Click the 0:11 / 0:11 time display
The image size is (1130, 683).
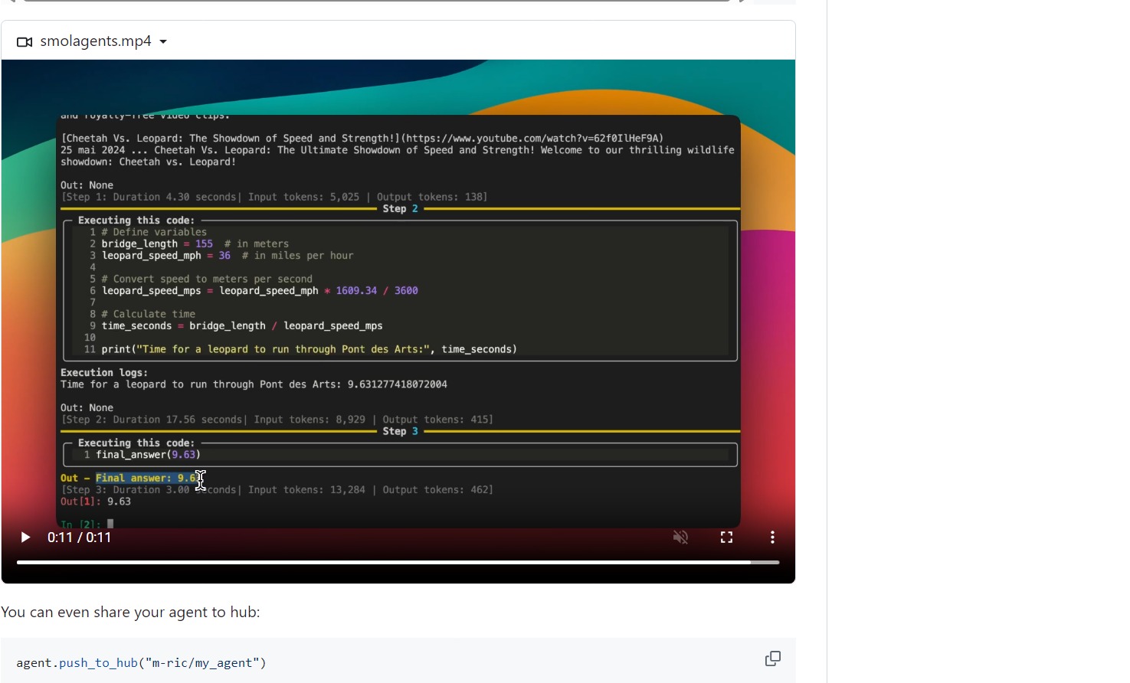[x=80, y=538]
